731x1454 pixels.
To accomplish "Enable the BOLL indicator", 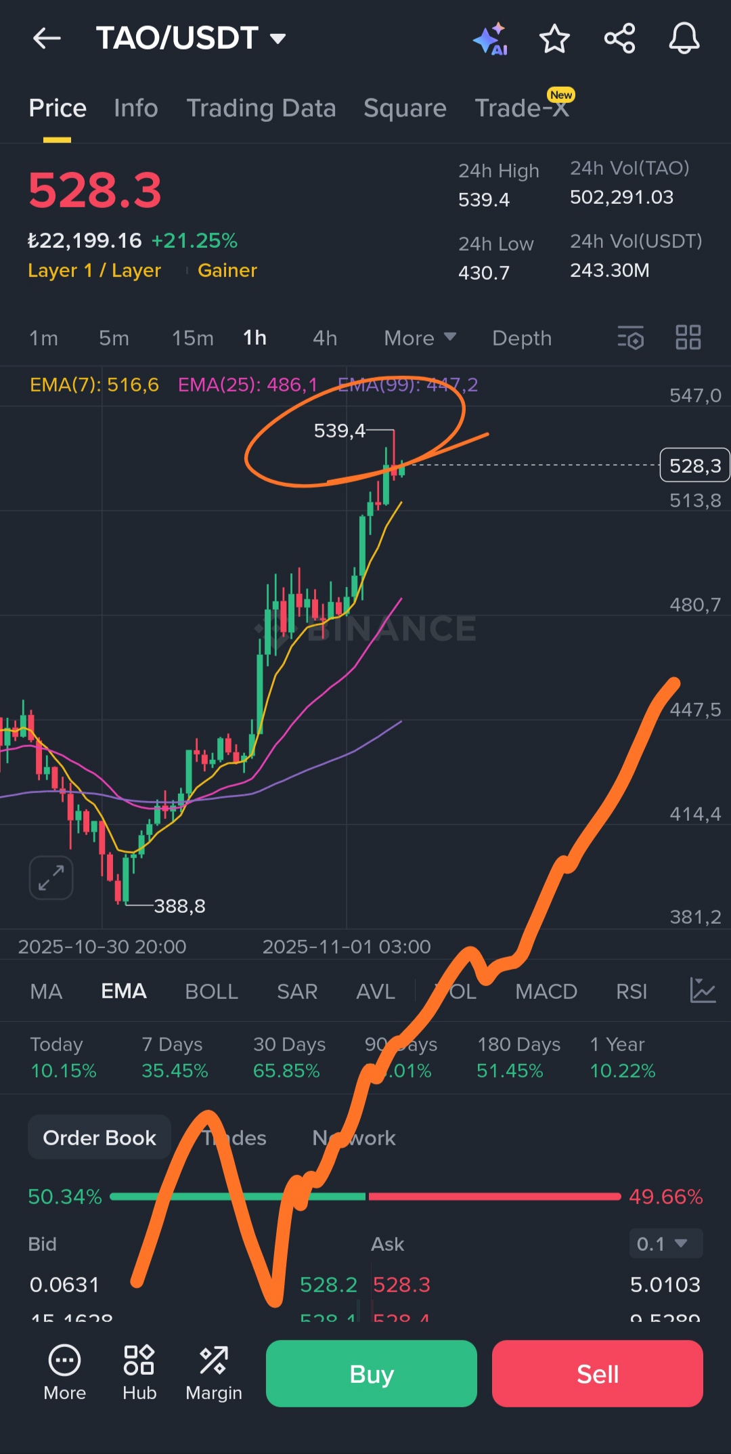I will 211,991.
